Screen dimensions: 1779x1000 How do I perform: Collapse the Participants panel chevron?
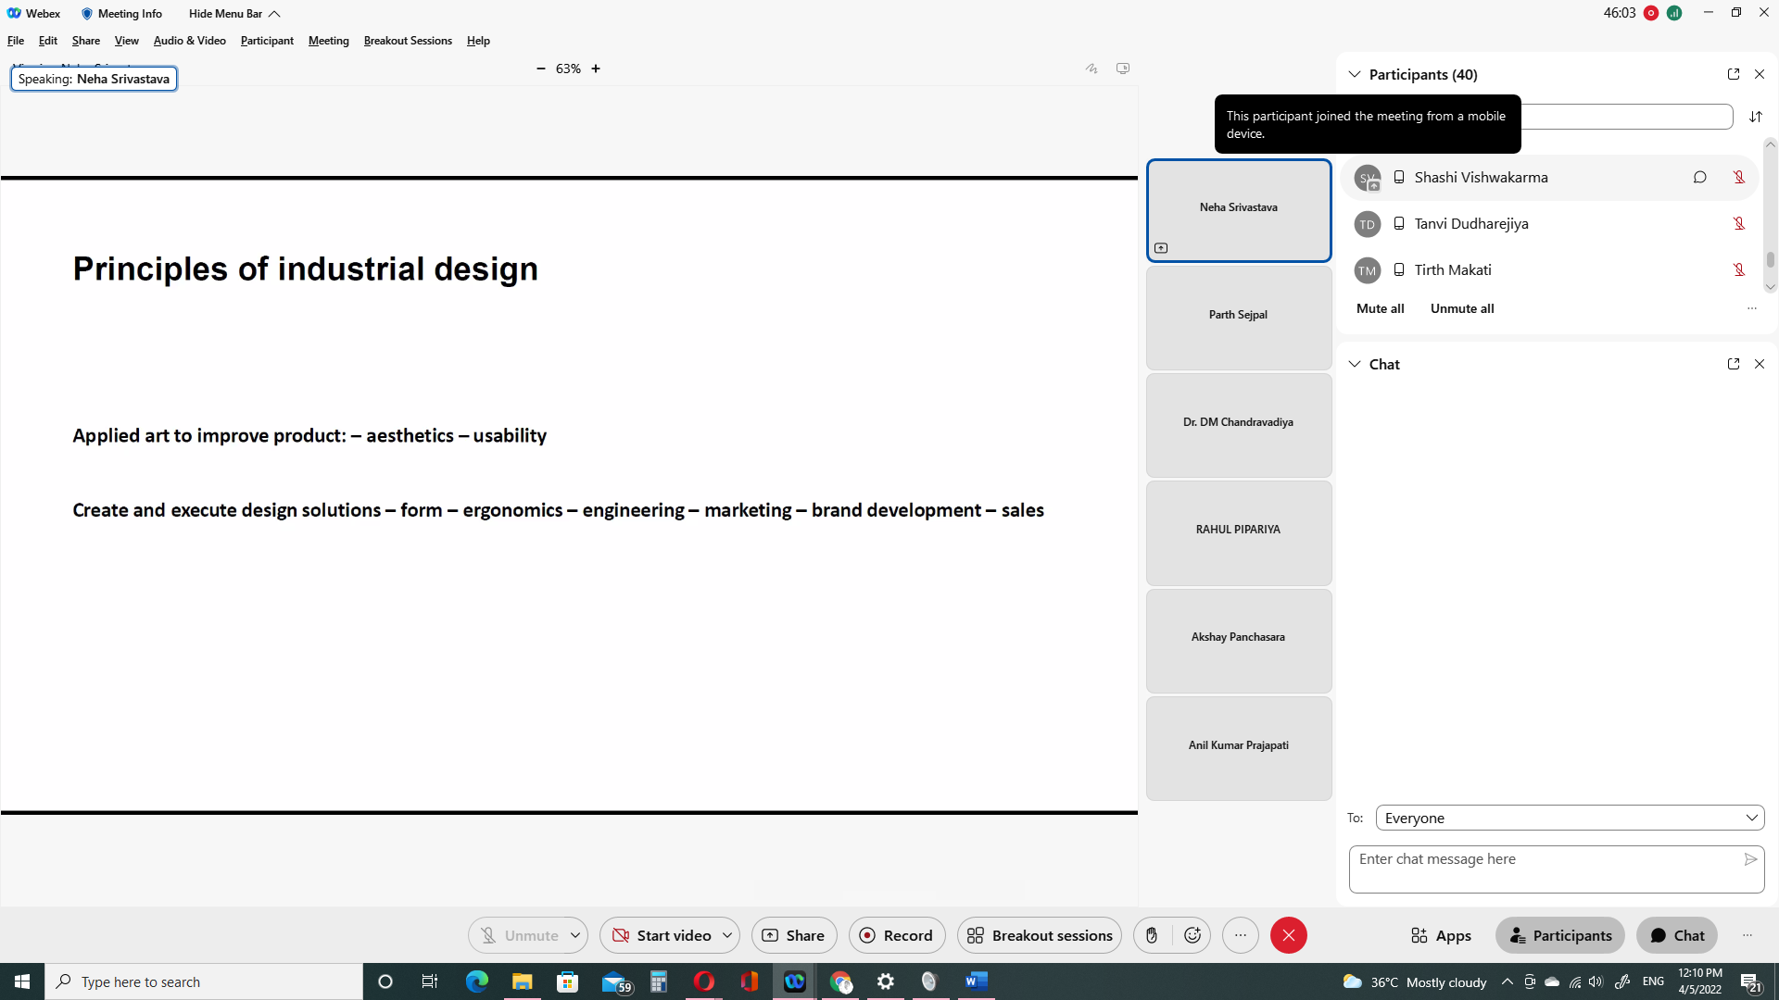tap(1354, 74)
